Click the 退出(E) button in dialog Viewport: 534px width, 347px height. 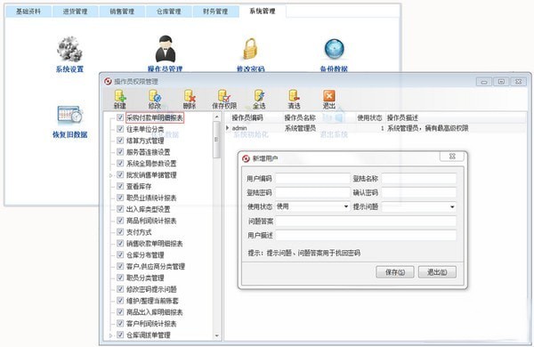[x=437, y=272]
